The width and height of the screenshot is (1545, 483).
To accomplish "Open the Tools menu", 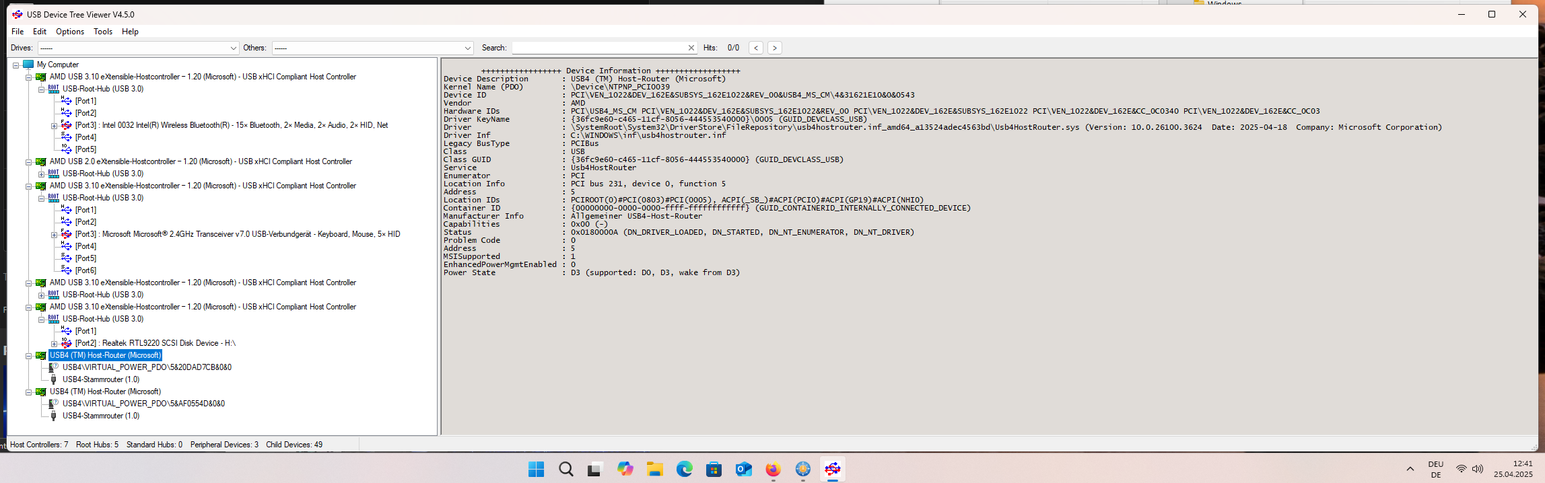I will click(x=103, y=32).
